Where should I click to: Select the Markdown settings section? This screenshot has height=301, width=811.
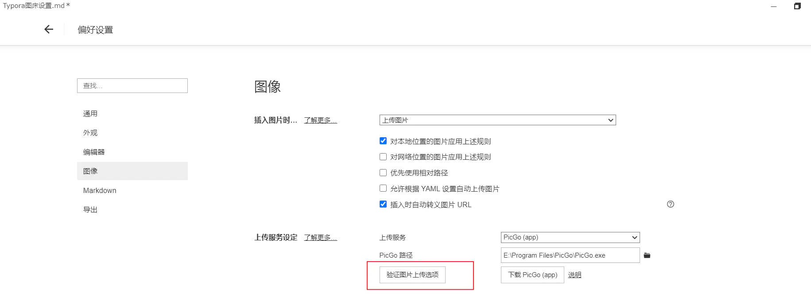tap(100, 190)
